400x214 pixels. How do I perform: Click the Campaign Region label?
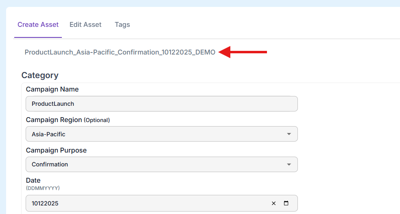tap(54, 120)
